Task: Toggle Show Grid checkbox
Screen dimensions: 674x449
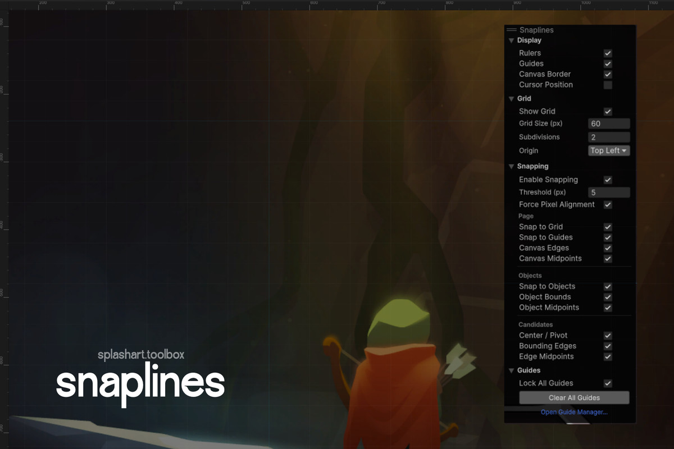Action: [x=608, y=112]
